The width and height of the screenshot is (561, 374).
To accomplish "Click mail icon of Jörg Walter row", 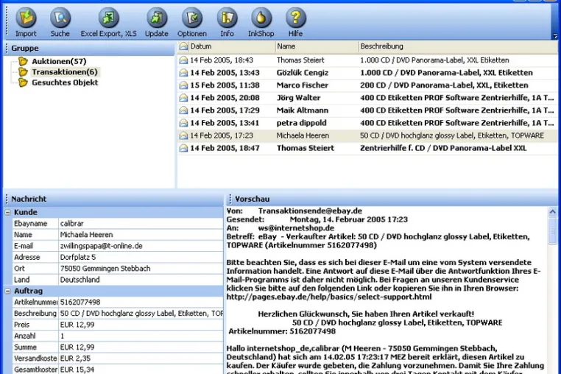I will (183, 98).
